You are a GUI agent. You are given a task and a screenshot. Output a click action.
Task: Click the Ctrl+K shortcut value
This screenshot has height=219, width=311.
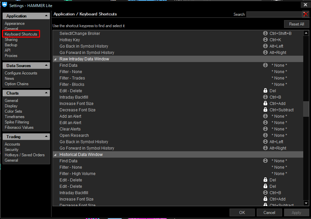pos(275,40)
